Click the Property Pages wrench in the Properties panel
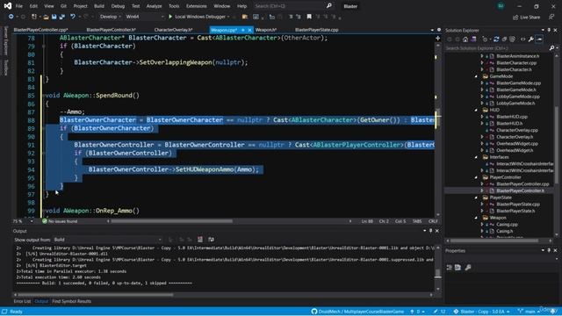The height and width of the screenshot is (316, 562). pyautogui.click(x=468, y=267)
